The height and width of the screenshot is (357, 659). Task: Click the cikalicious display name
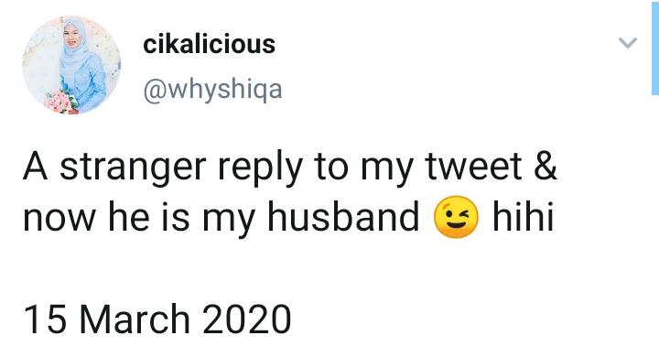209,45
